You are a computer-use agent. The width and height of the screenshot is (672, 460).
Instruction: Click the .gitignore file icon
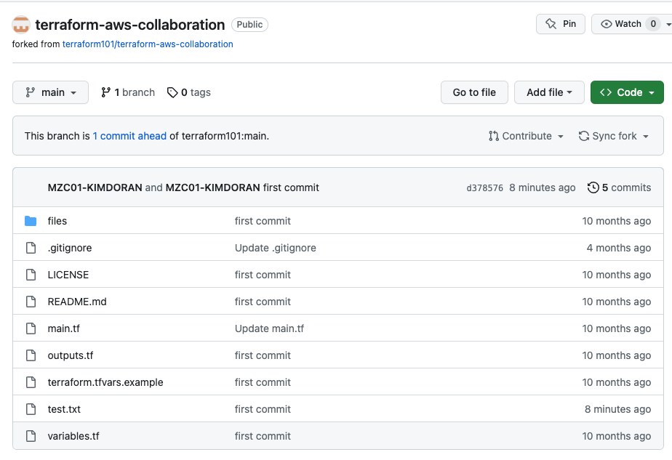click(x=31, y=248)
